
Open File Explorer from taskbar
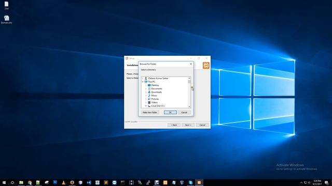(21, 182)
